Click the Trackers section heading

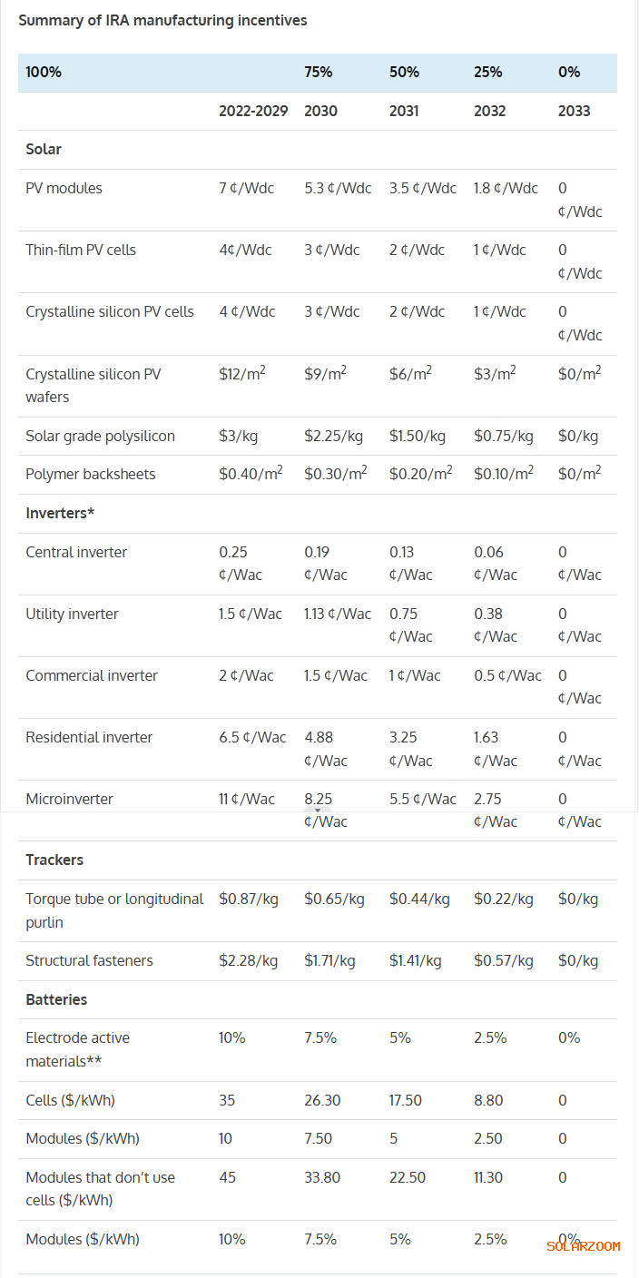point(54,860)
